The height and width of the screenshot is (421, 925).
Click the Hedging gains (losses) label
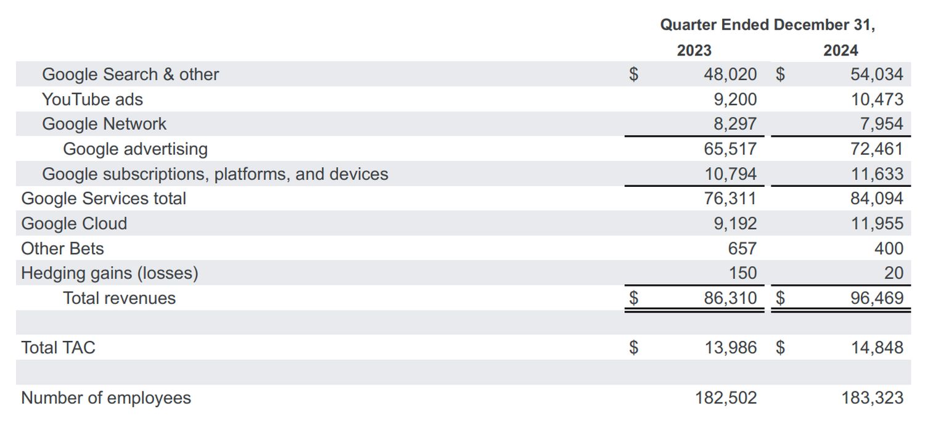[110, 273]
